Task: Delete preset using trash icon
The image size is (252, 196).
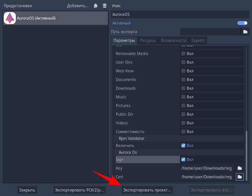Action: point(104,6)
